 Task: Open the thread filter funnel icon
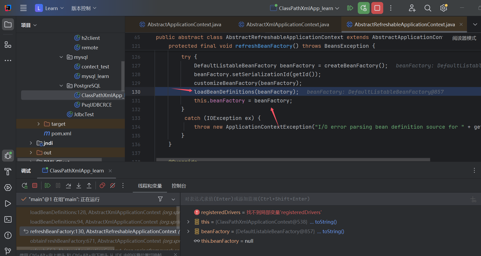click(160, 199)
